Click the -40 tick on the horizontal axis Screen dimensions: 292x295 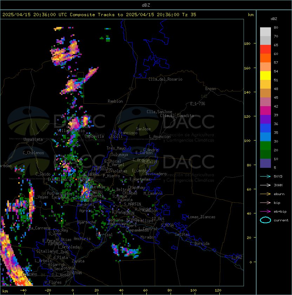(x=23, y=290)
